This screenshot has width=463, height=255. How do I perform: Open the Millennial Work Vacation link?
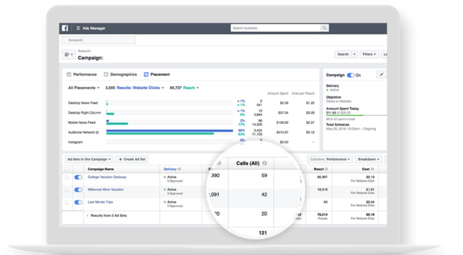(x=105, y=190)
